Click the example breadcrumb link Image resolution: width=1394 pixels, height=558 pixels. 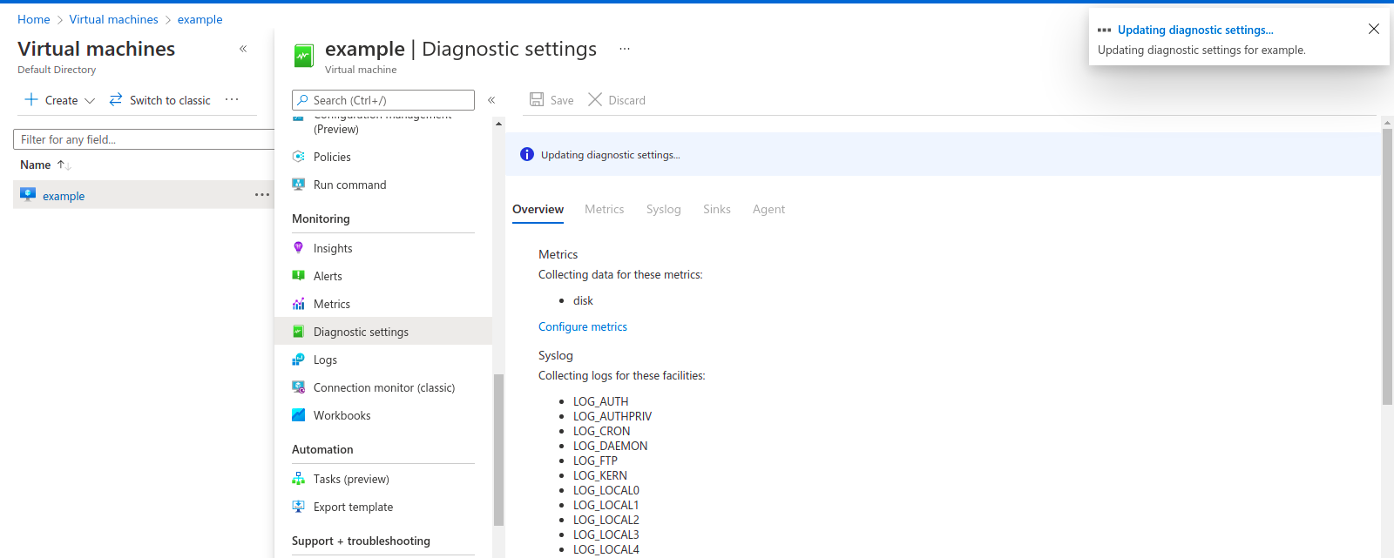(x=200, y=19)
